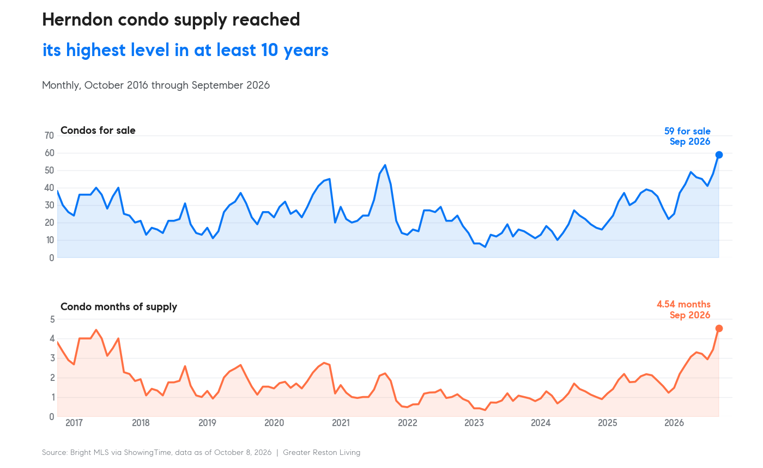Click the 70 y-axis tick label

49,136
